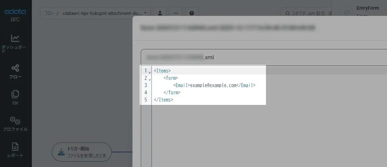Viewport: 387px width, 167px height.
Task: Click the closing form tag on line 4
Action: point(172,92)
